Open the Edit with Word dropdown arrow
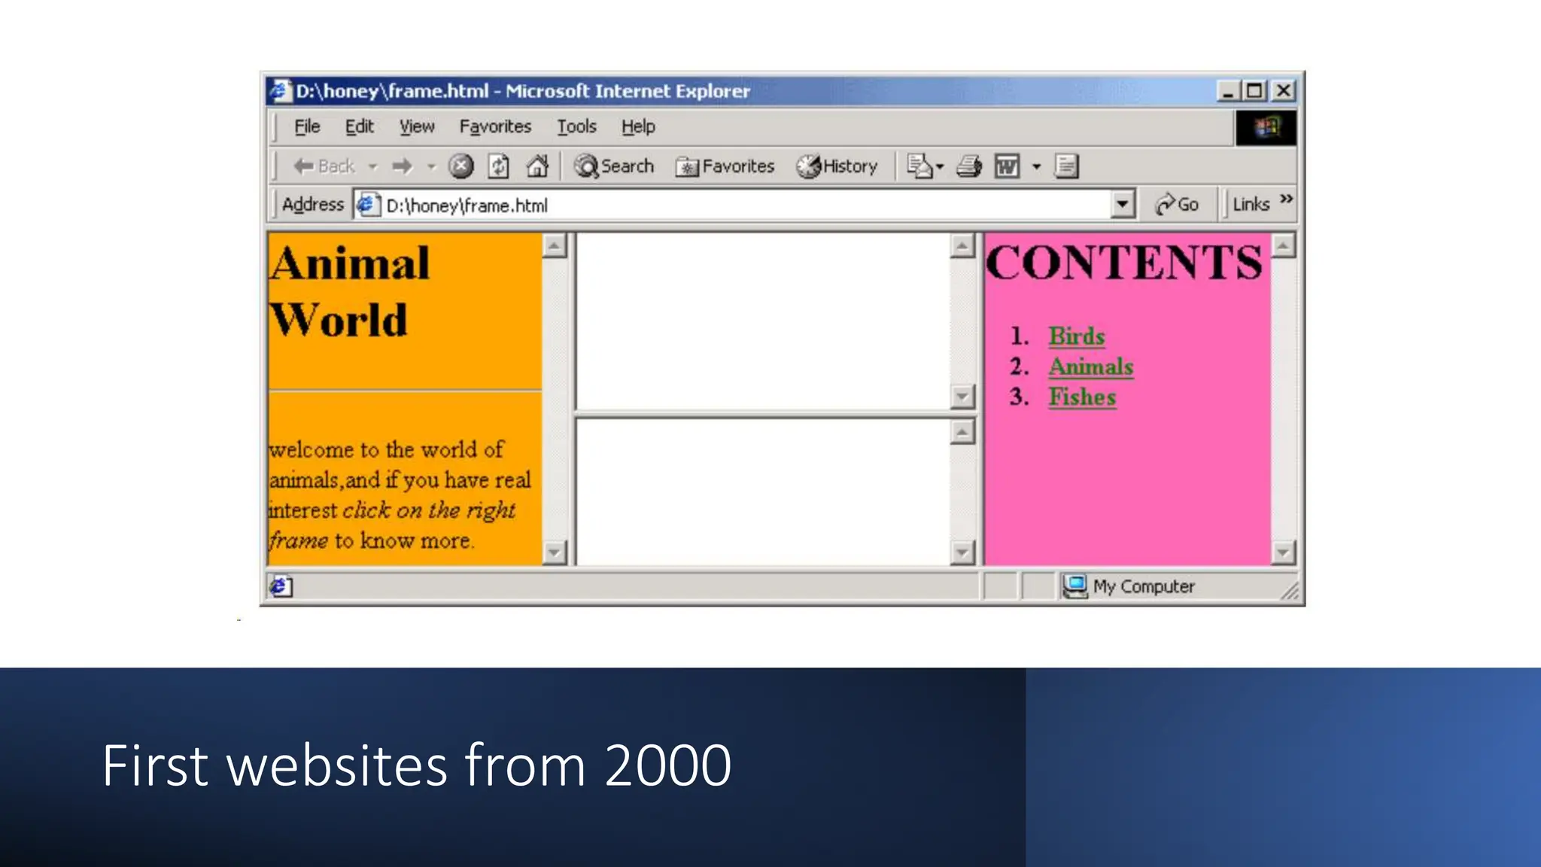The width and height of the screenshot is (1541, 867). pos(1036,166)
